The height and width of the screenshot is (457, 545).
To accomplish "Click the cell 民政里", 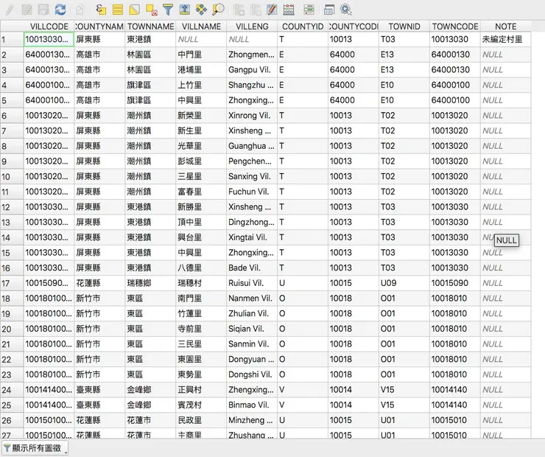I will pos(201,420).
